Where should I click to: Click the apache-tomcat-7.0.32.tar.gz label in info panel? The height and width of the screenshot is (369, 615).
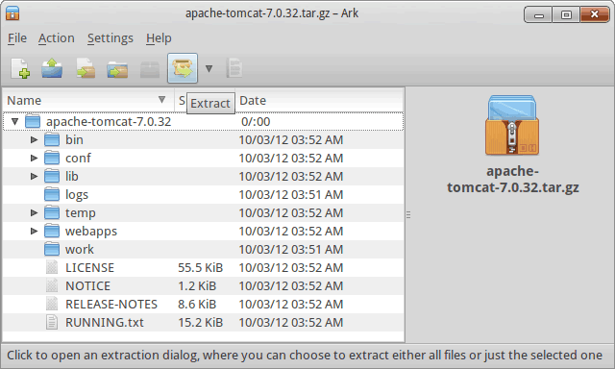click(x=512, y=179)
